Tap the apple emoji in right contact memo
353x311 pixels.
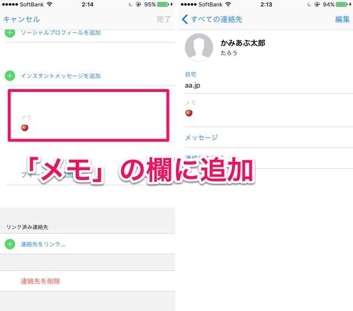tap(189, 113)
